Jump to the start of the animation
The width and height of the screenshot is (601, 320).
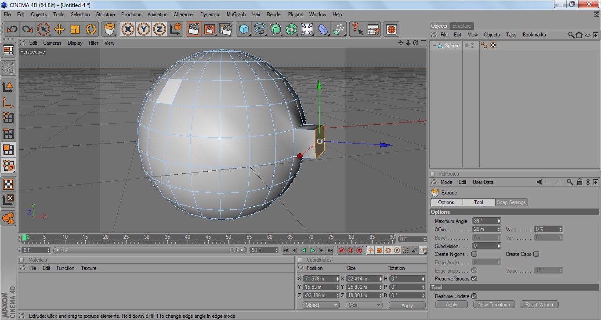(x=286, y=250)
